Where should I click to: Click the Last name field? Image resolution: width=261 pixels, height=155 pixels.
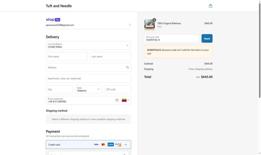tap(111, 56)
